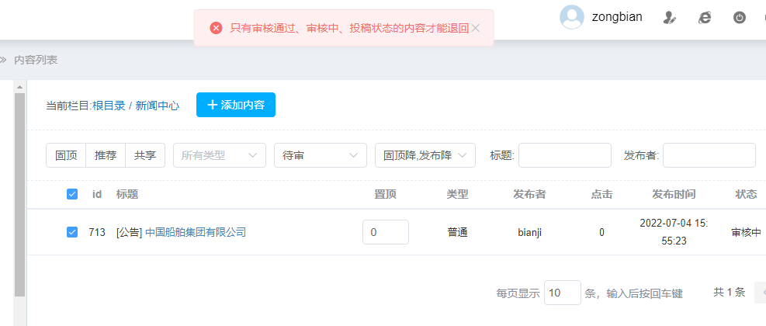Open the website browser (IE) icon
The width and height of the screenshot is (766, 326).
[x=705, y=17]
